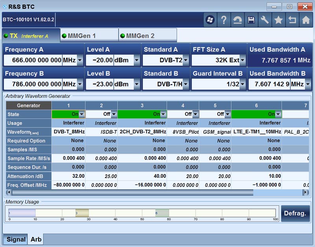
Task: Click the -1.000 000 0 frequency offset cell
Action: (x=257, y=185)
